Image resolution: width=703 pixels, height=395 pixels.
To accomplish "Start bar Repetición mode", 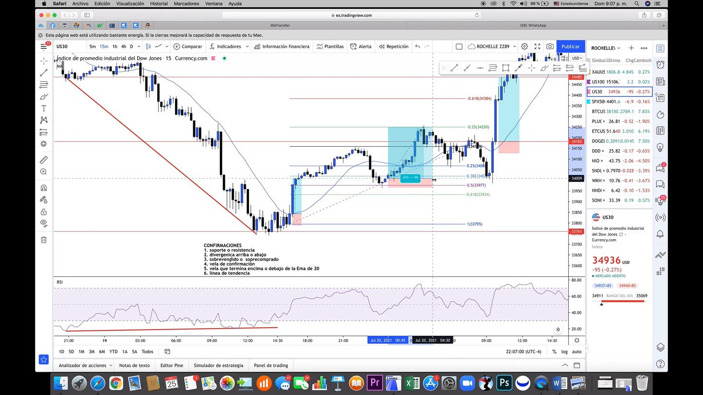I will click(x=394, y=47).
